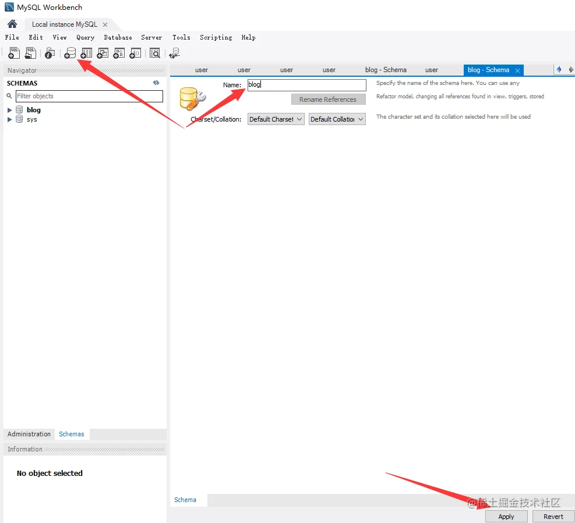The image size is (575, 523).
Task: Switch to the Local instance MySQL tab
Action: pyautogui.click(x=64, y=24)
